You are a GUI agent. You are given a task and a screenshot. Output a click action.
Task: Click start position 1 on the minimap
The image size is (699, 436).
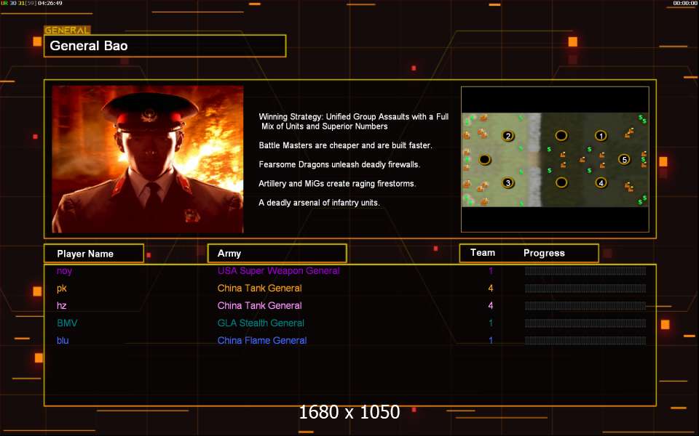click(x=601, y=136)
